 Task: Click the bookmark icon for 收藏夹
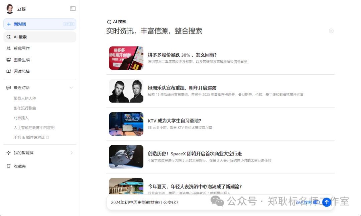click(8, 166)
